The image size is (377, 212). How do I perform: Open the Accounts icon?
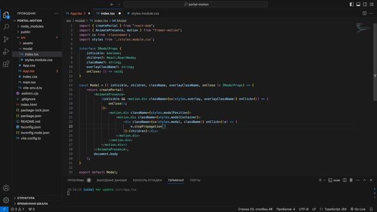click(6, 188)
